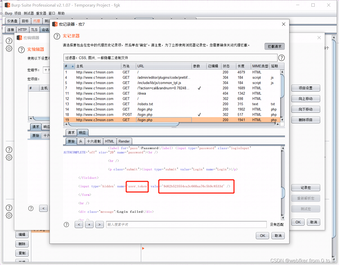Click the 删除 button in background window
The image size is (339, 265).
tap(22, 244)
